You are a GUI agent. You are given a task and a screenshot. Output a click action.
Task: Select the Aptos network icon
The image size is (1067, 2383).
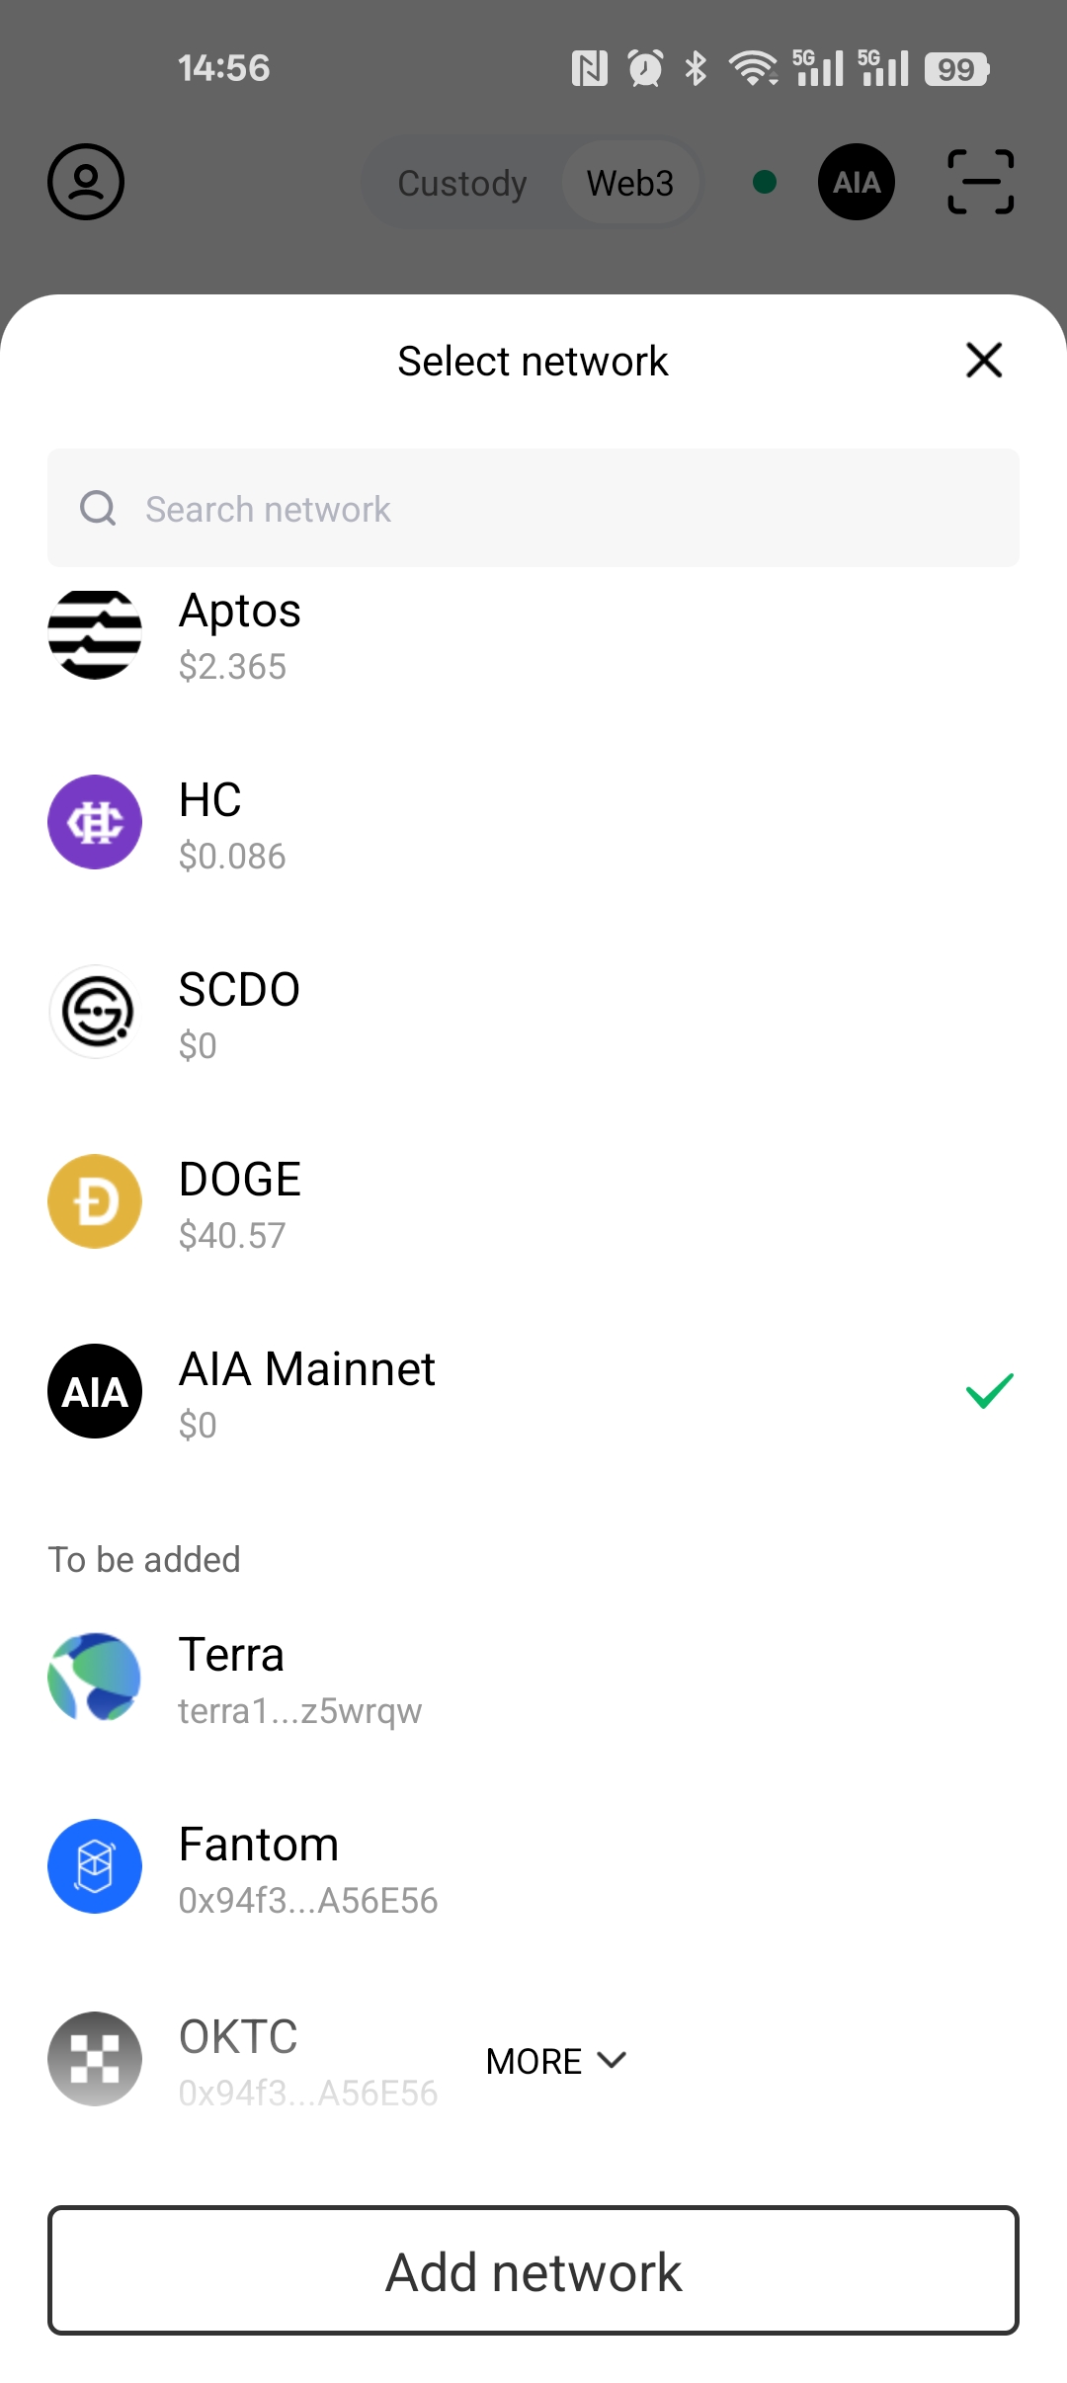point(95,634)
